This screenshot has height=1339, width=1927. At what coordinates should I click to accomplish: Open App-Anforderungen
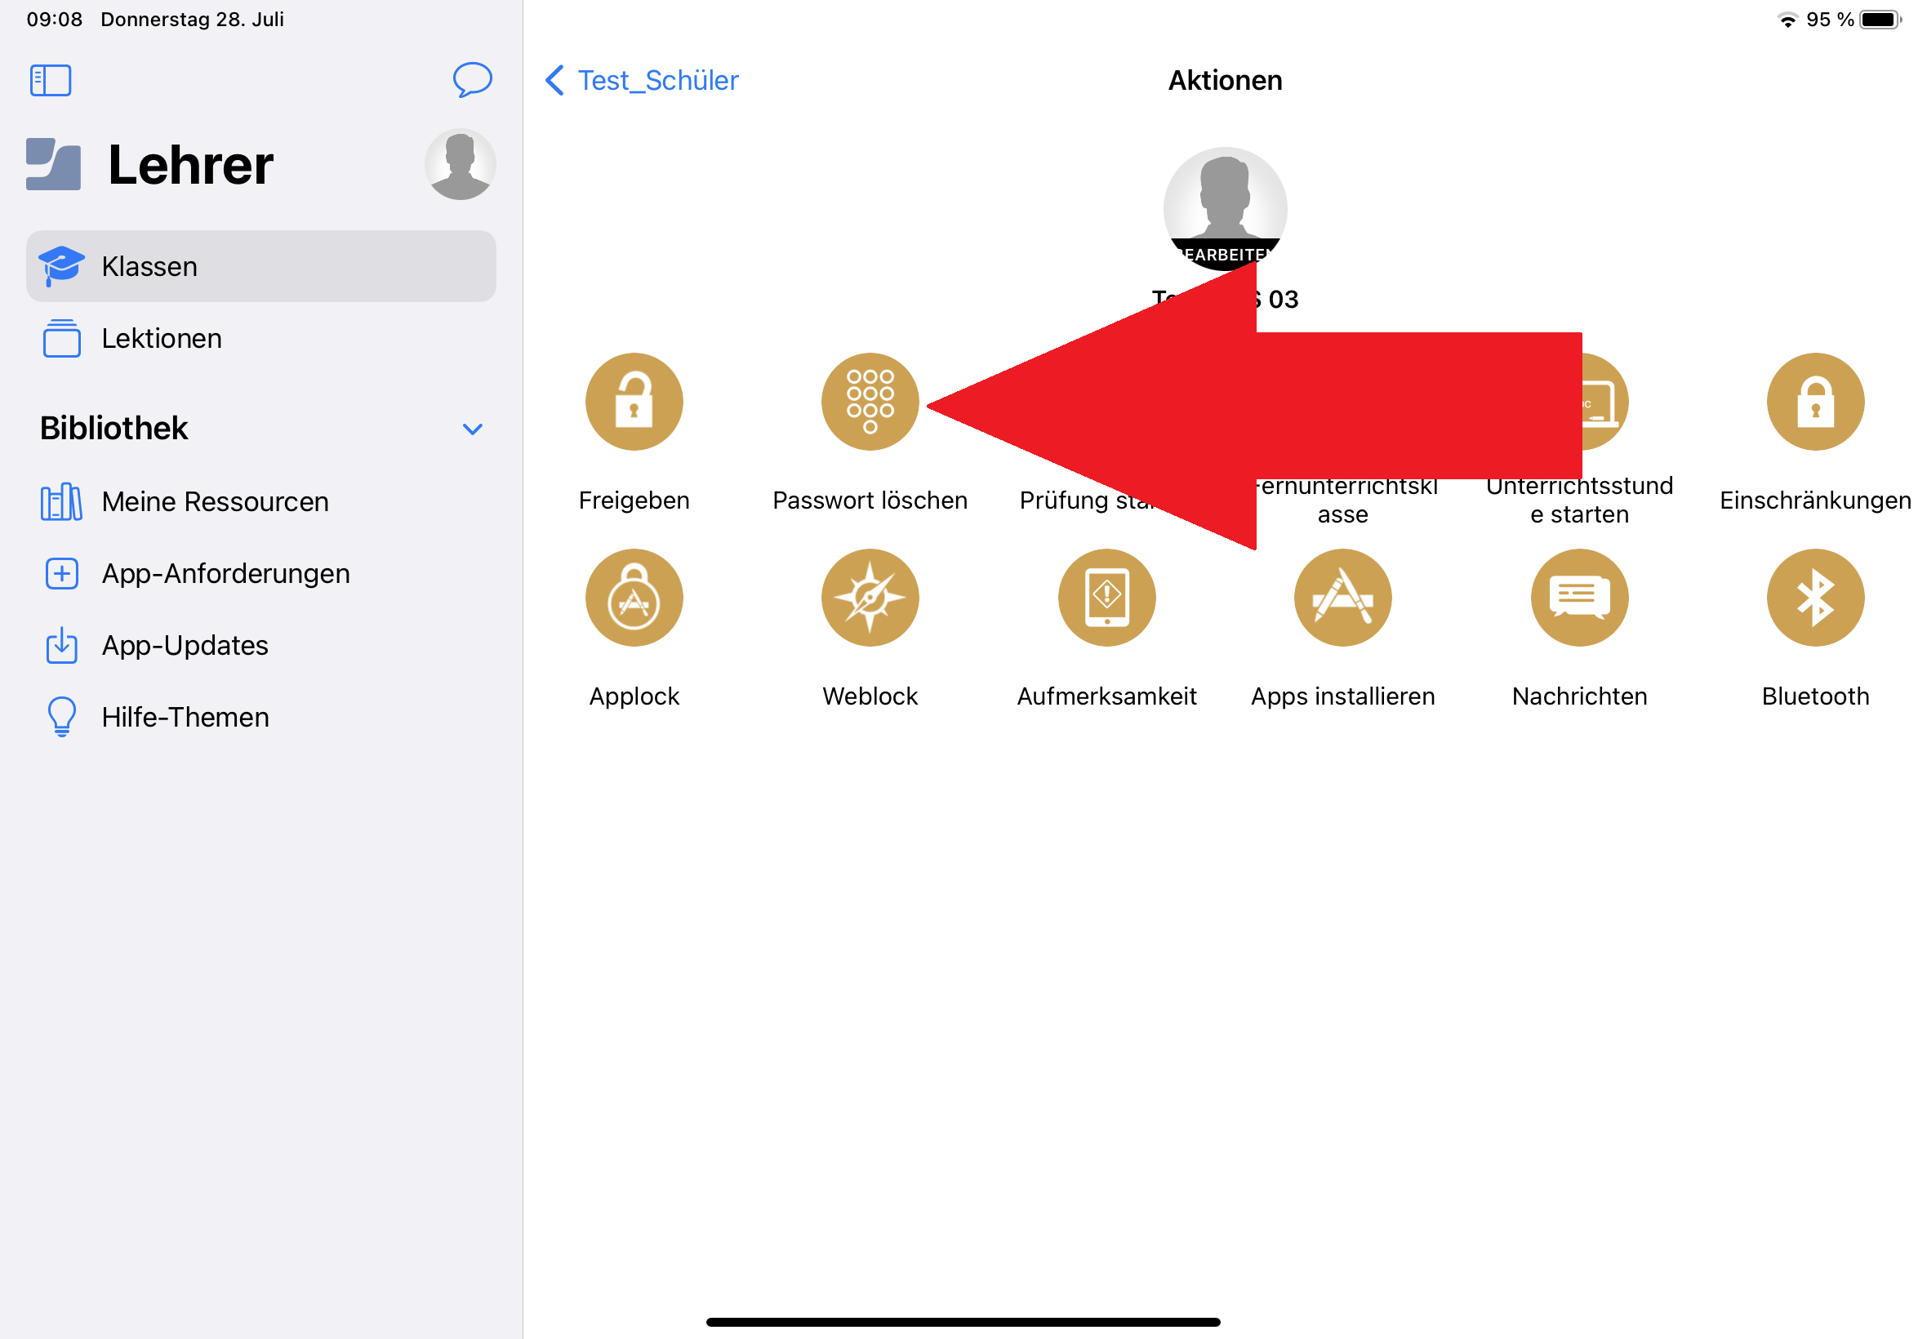point(261,574)
